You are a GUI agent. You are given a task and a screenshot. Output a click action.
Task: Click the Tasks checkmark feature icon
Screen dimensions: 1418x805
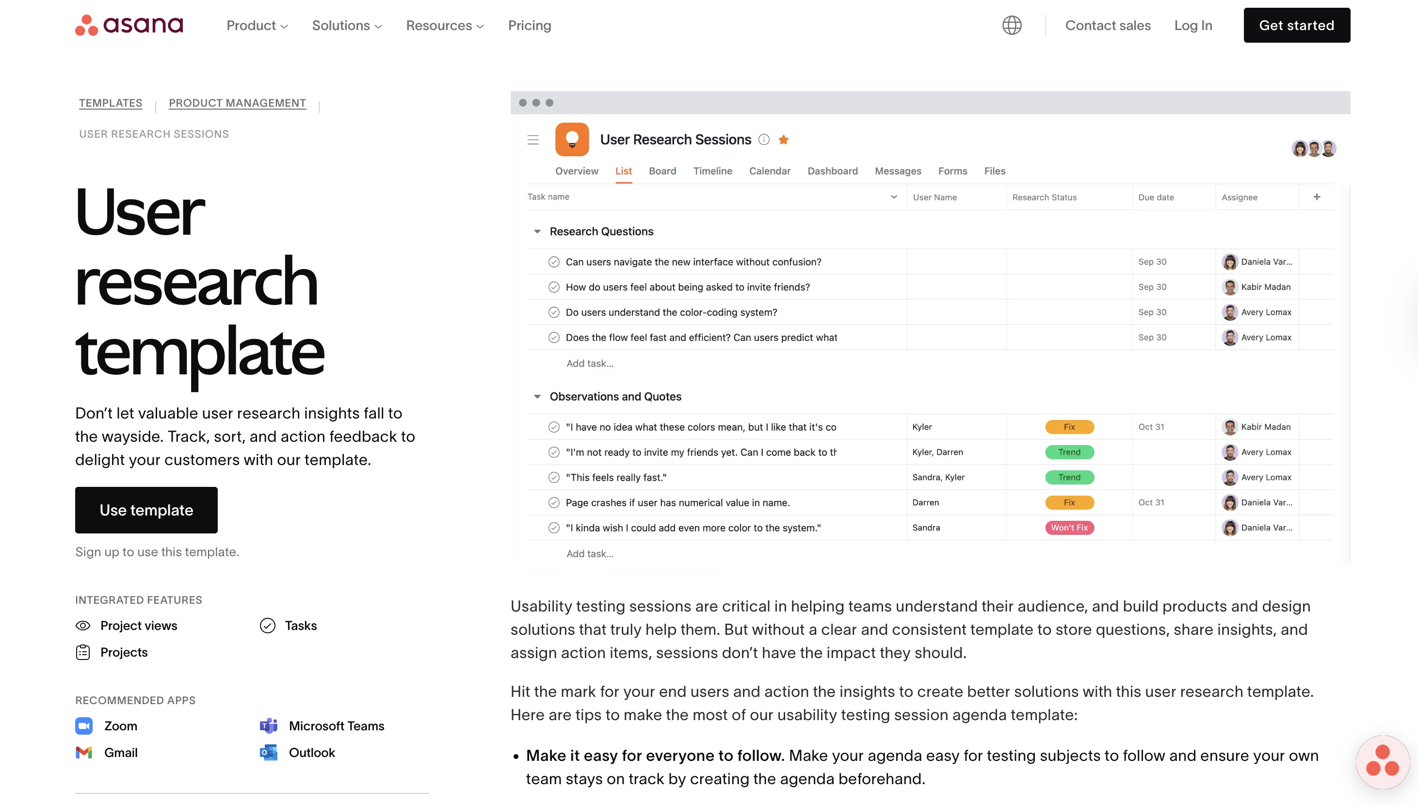(x=268, y=625)
